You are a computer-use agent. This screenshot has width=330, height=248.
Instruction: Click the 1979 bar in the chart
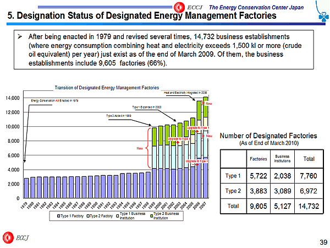coord(26,188)
